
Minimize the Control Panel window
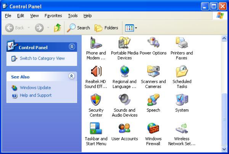coord(205,6)
